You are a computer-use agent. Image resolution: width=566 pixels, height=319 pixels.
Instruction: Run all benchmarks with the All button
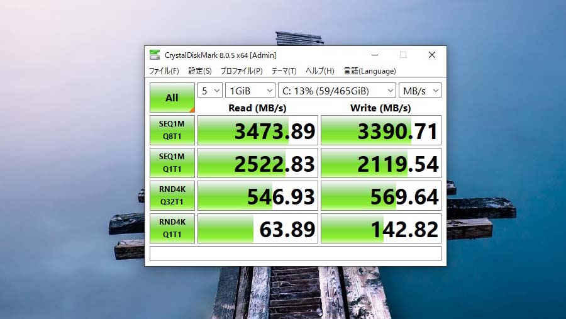pyautogui.click(x=172, y=98)
